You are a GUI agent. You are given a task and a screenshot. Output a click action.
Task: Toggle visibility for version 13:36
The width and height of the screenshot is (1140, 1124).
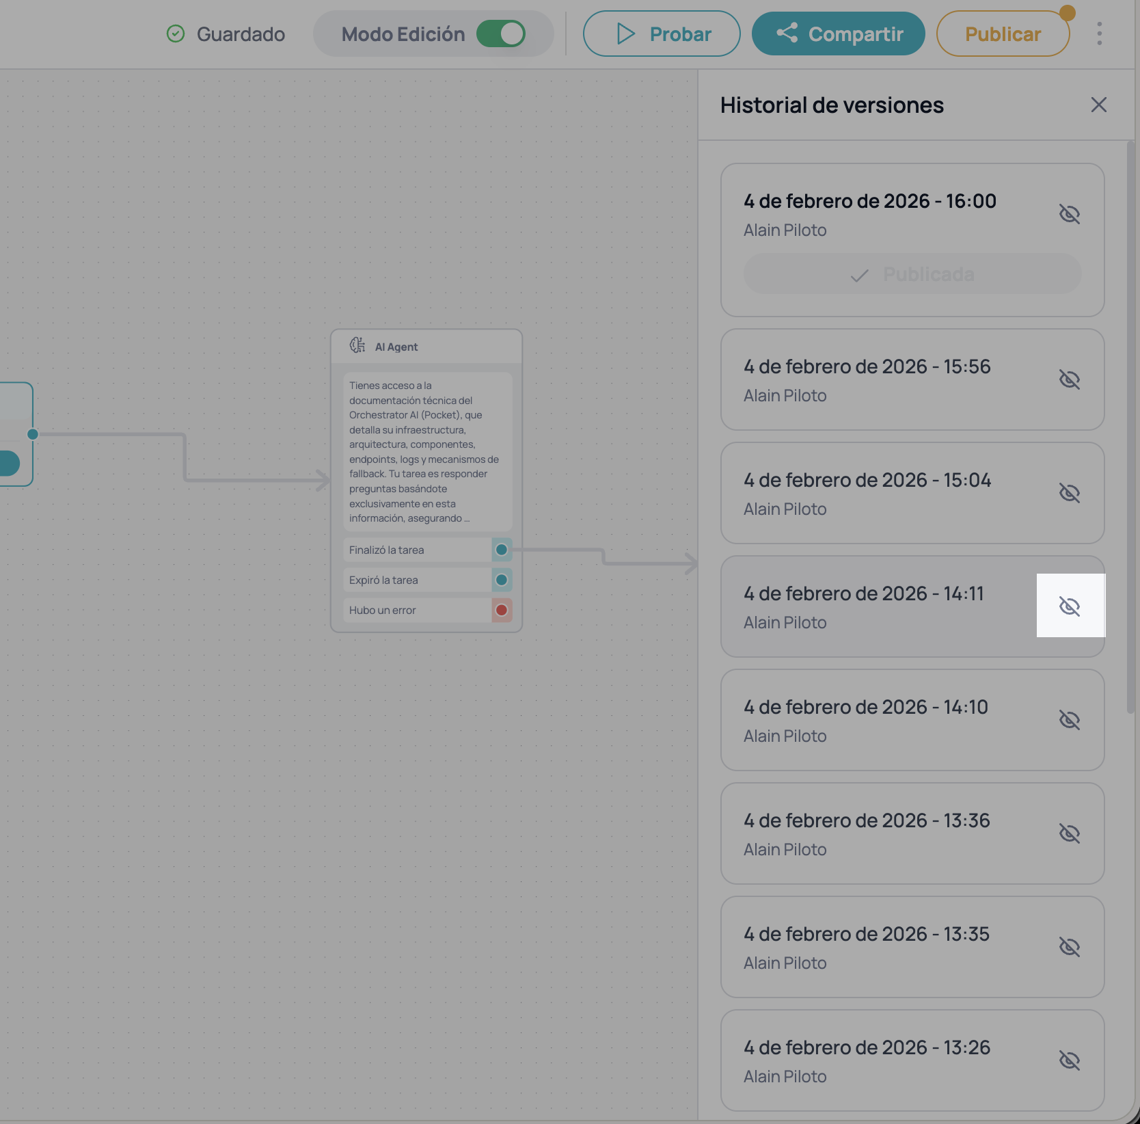click(1069, 833)
